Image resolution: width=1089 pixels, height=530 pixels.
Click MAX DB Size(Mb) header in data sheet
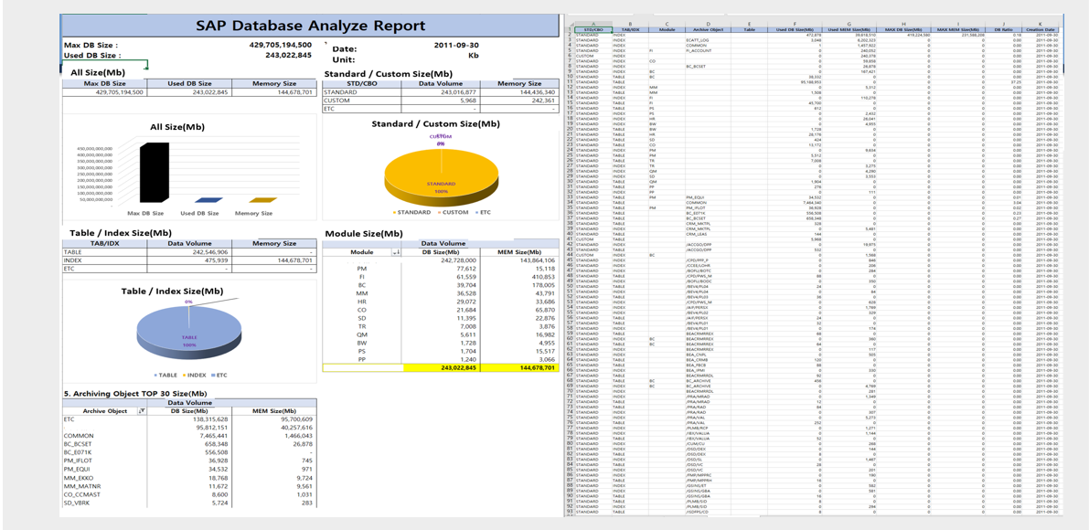903,30
